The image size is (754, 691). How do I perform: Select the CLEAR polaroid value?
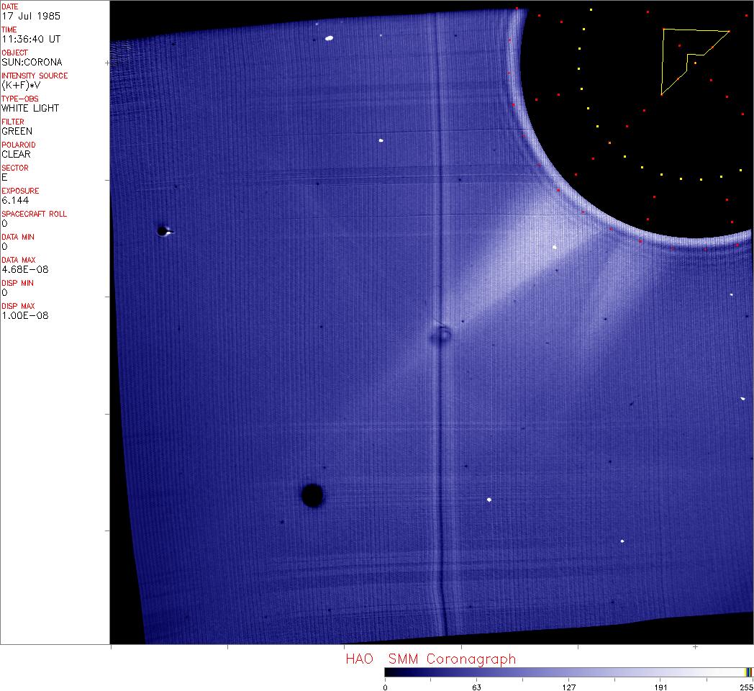tap(16, 154)
